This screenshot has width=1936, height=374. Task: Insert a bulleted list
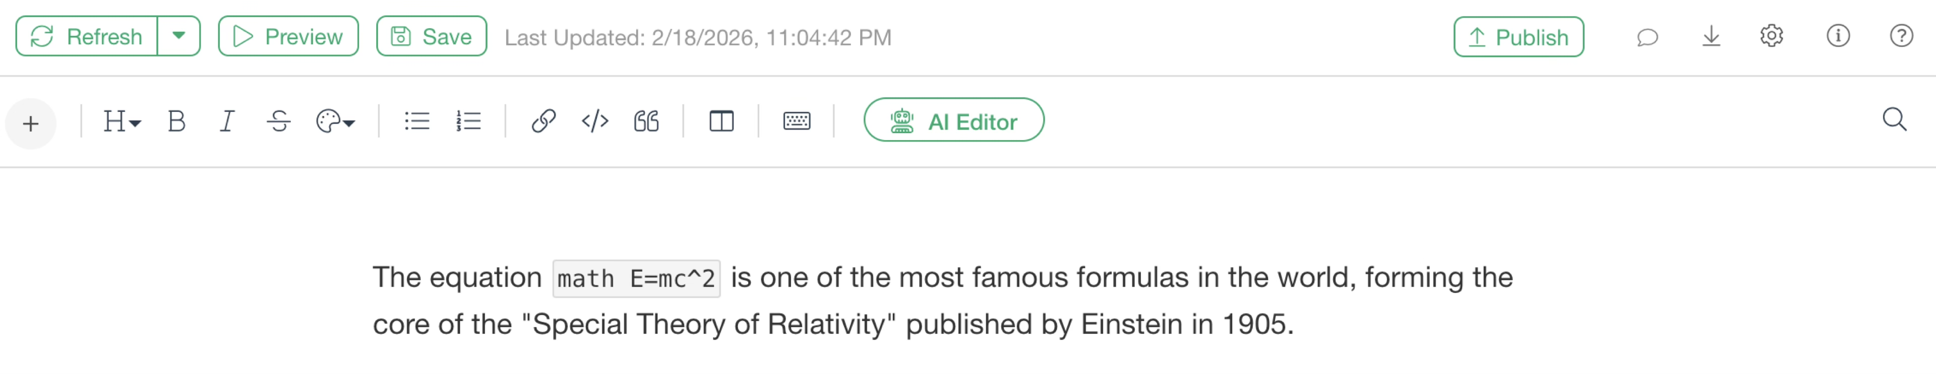coord(417,121)
